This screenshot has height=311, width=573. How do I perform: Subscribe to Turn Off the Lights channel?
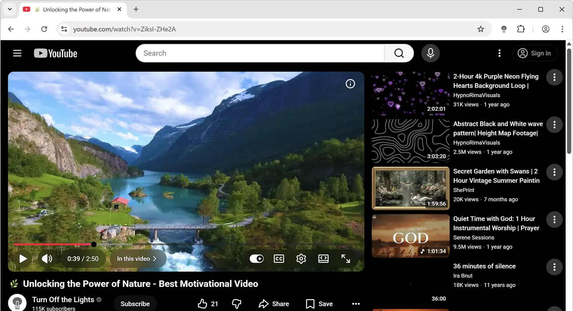[x=135, y=304]
